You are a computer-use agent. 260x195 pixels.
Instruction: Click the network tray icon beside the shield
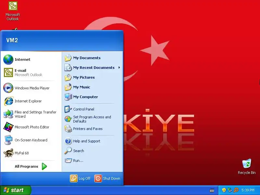[x=230, y=190]
